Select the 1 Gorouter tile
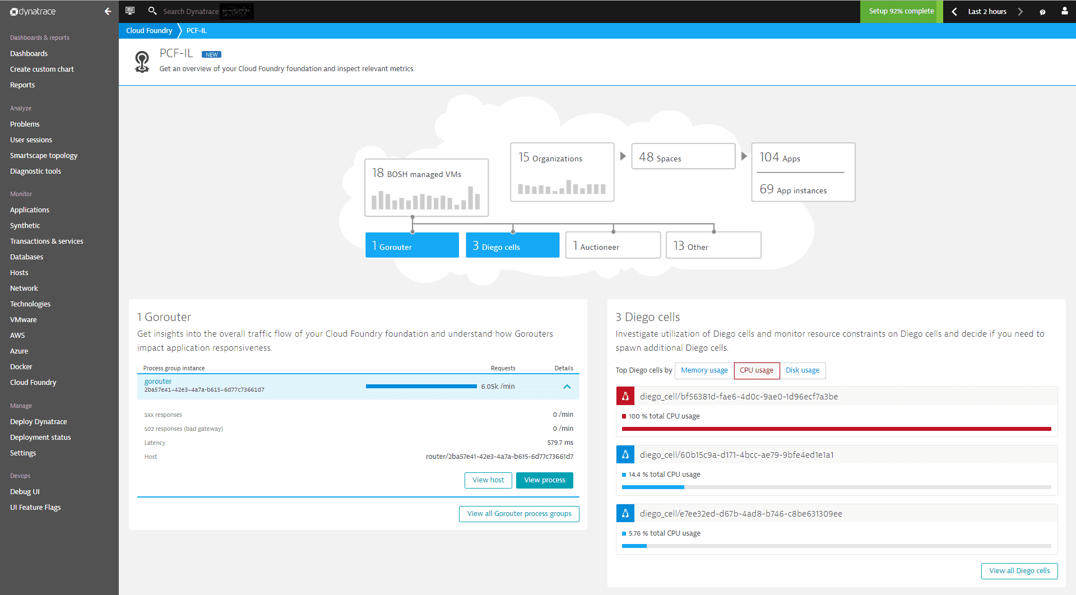Image resolution: width=1076 pixels, height=595 pixels. click(412, 245)
